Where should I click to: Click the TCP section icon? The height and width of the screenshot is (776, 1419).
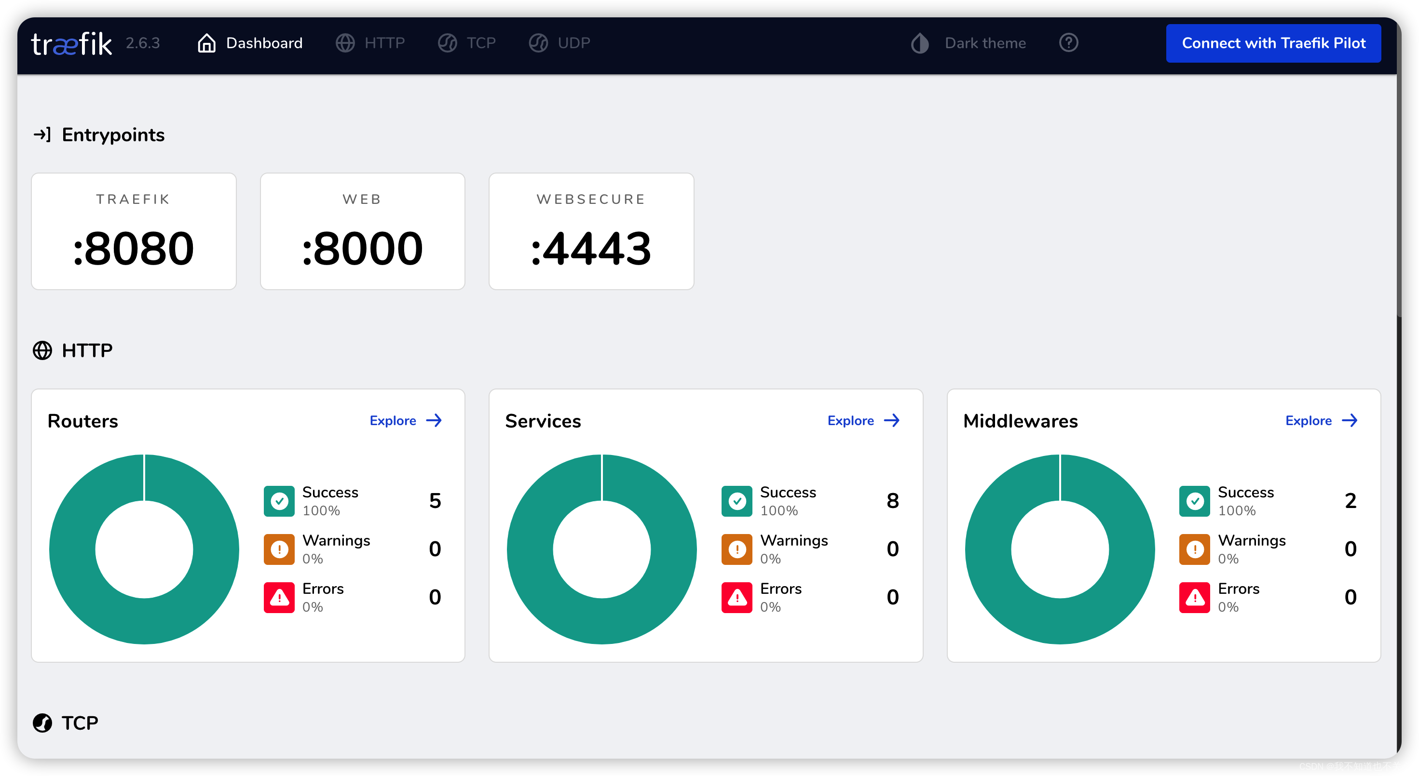click(42, 722)
